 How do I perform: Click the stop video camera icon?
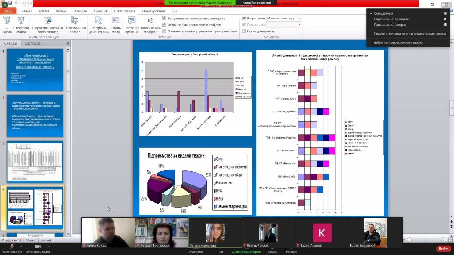point(38,247)
